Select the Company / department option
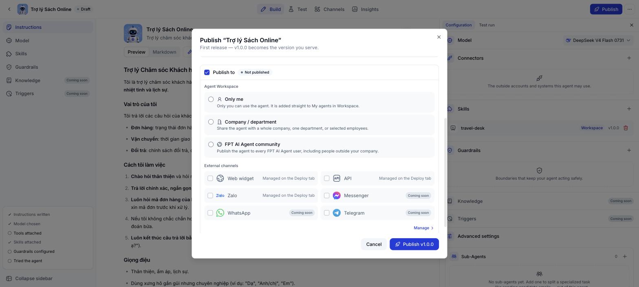639x287 pixels. (211, 122)
